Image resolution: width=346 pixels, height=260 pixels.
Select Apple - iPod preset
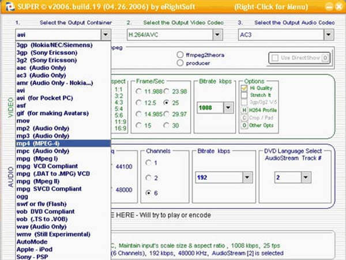(63, 250)
